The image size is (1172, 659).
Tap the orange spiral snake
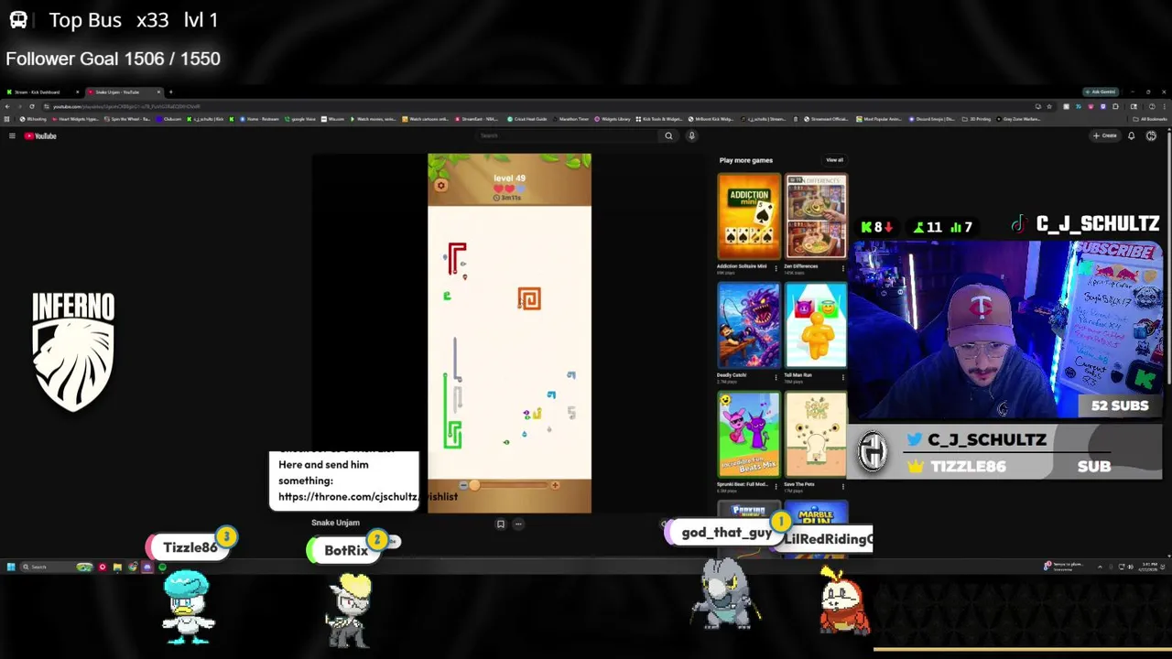529,298
